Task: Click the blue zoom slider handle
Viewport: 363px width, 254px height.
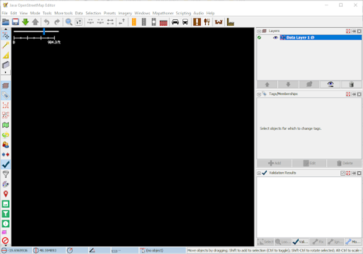Action: point(44,31)
